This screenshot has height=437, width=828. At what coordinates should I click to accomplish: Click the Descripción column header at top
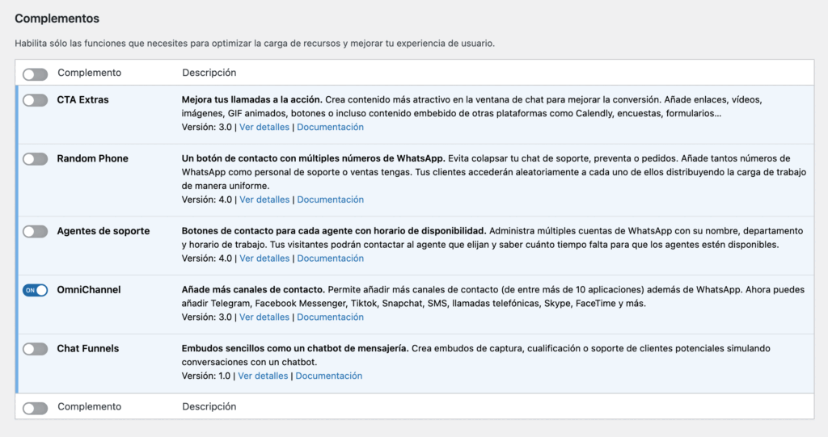pyautogui.click(x=209, y=73)
